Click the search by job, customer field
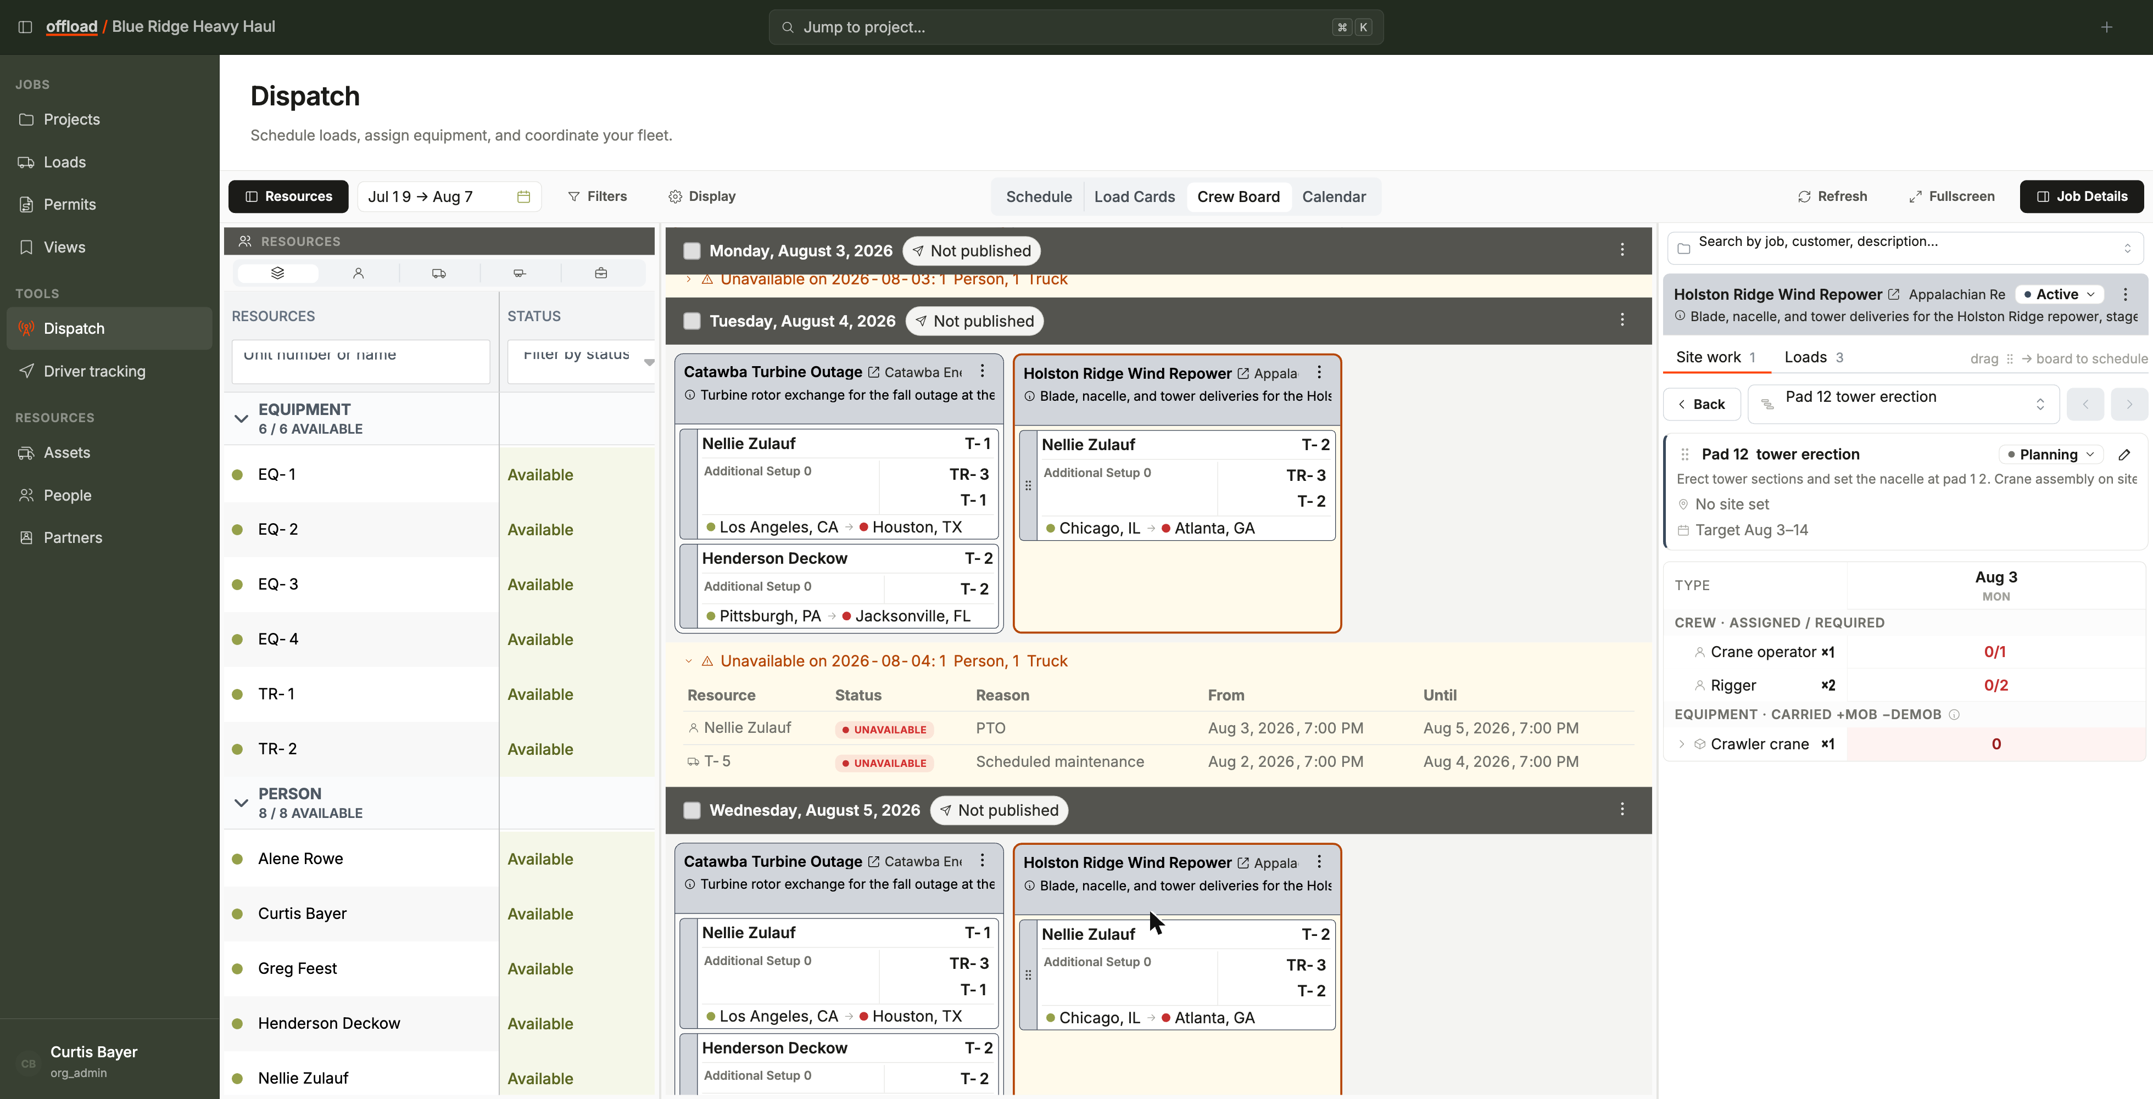 coord(1905,248)
